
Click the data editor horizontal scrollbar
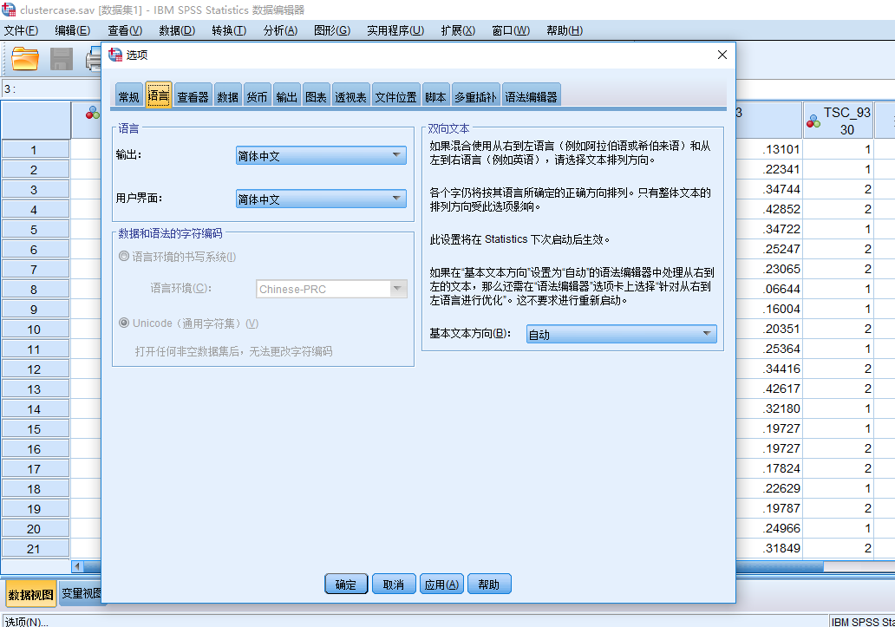[x=779, y=566]
